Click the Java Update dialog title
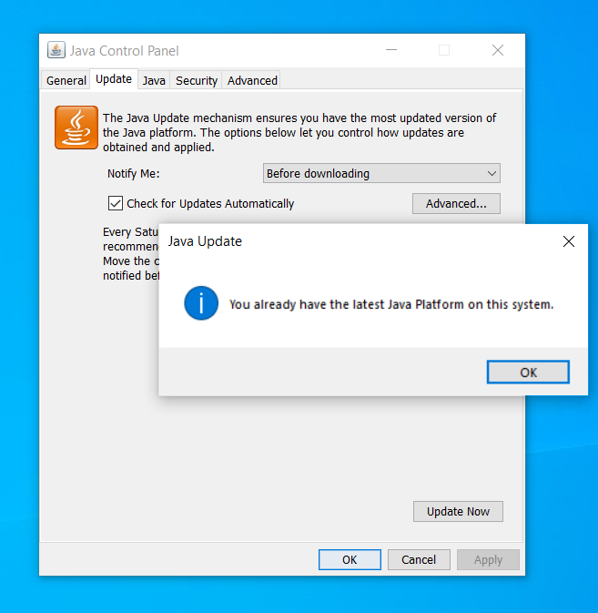Image resolution: width=598 pixels, height=613 pixels. 205,241
